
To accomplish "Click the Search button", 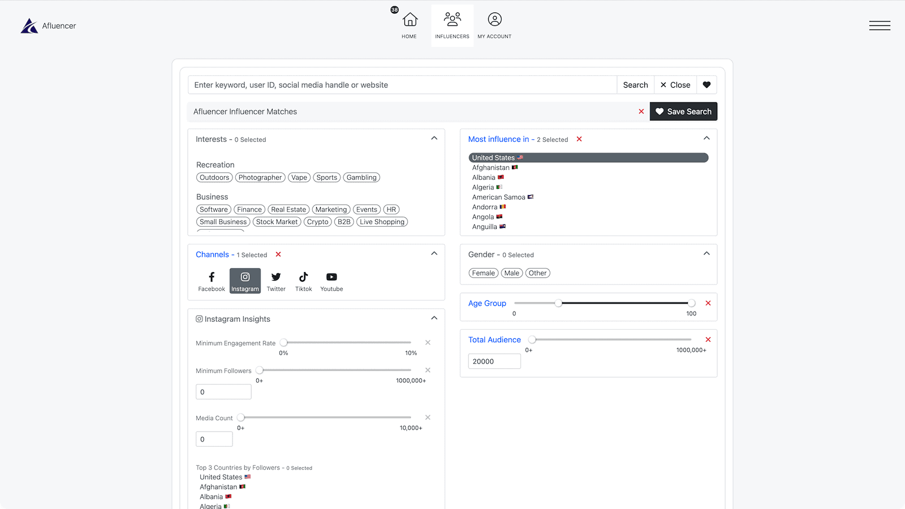I will [x=635, y=84].
